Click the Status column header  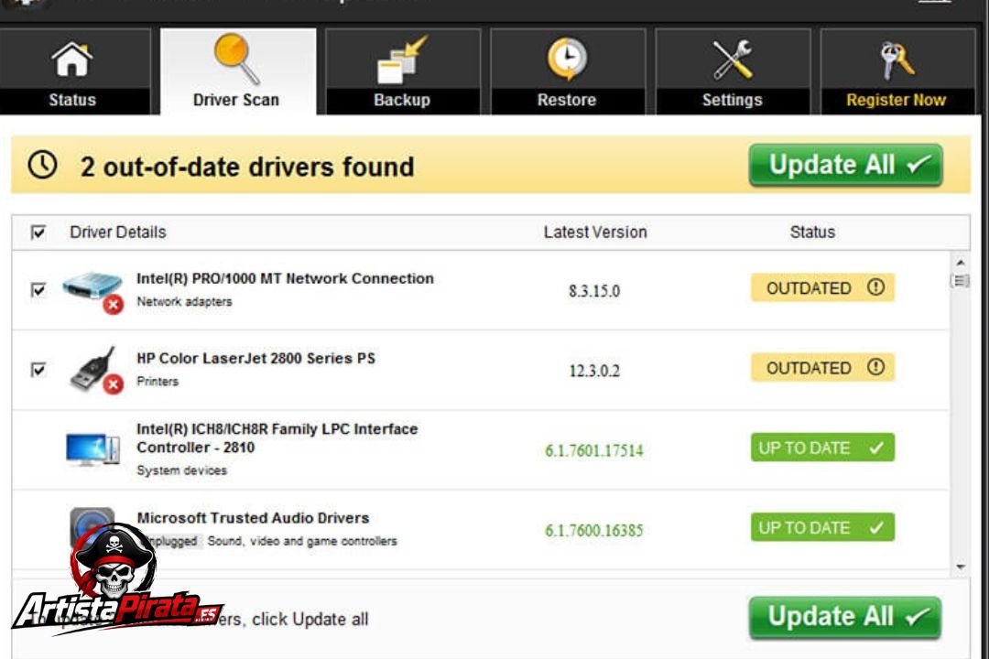coord(812,232)
